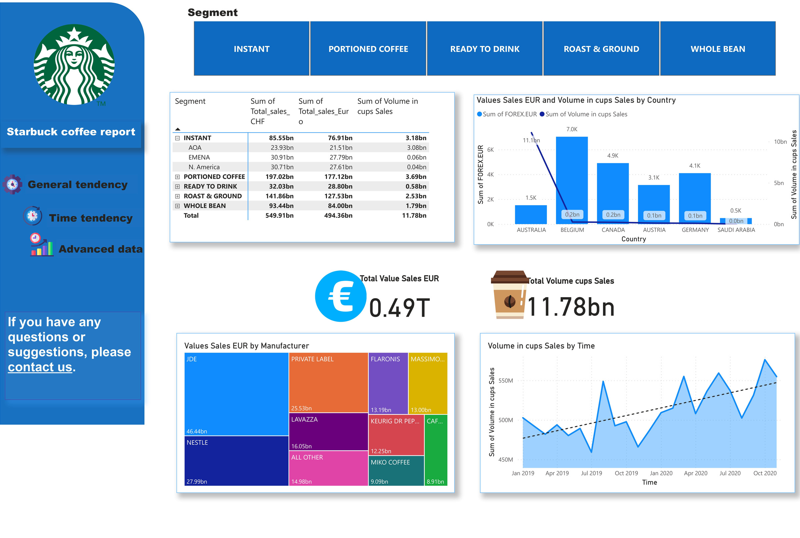Toggle Sum of FOREX.EUR legend marker
The width and height of the screenshot is (800, 538).
479,114
